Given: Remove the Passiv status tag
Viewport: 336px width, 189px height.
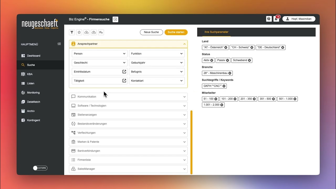Looking at the screenshot, I should click(228, 60).
